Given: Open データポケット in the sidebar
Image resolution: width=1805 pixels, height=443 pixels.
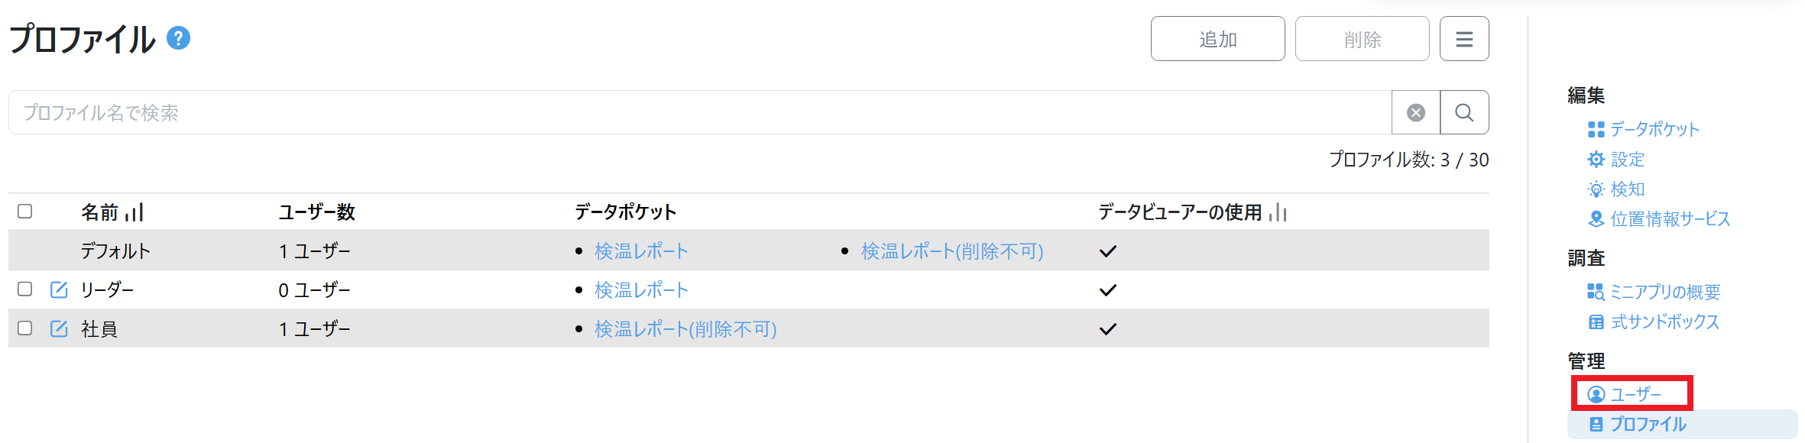Looking at the screenshot, I should pos(1654,129).
